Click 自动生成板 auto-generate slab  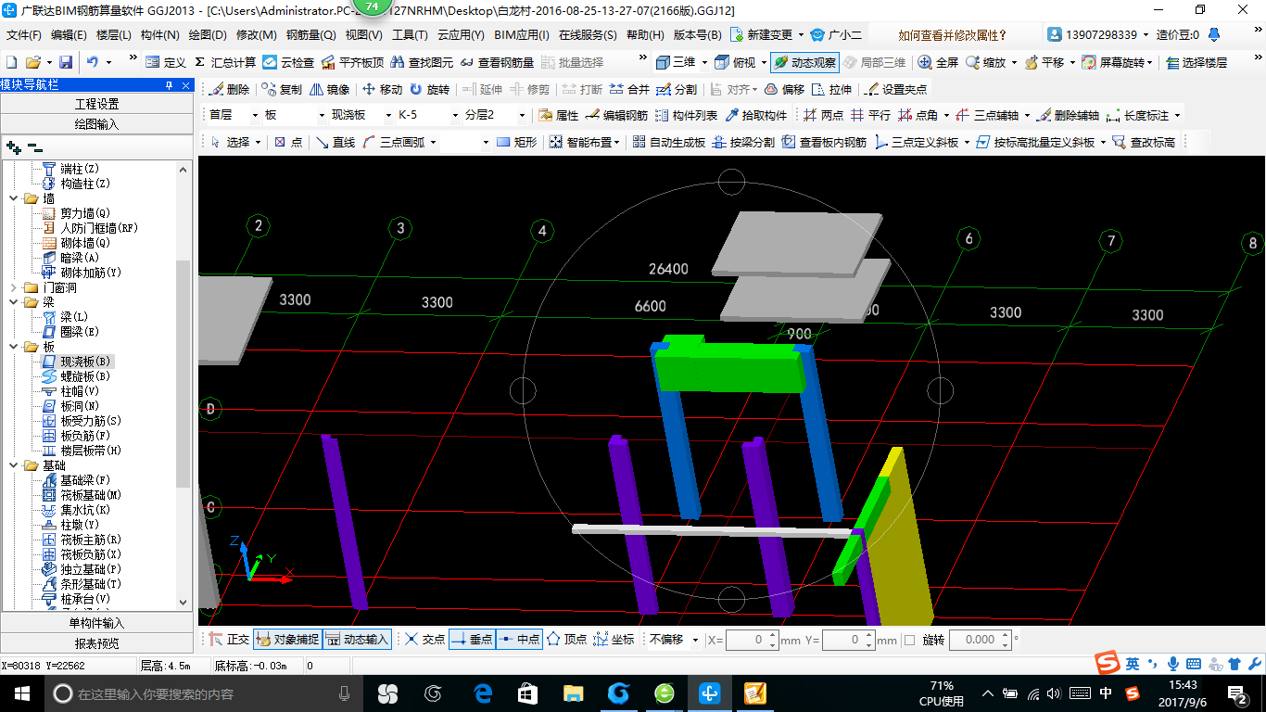(667, 142)
